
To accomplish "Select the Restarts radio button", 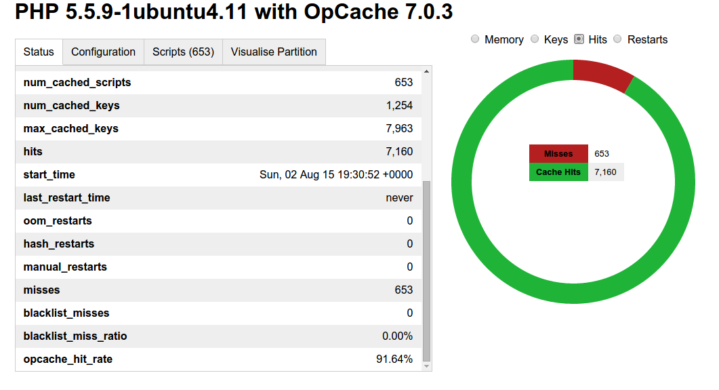I will pyautogui.click(x=617, y=39).
